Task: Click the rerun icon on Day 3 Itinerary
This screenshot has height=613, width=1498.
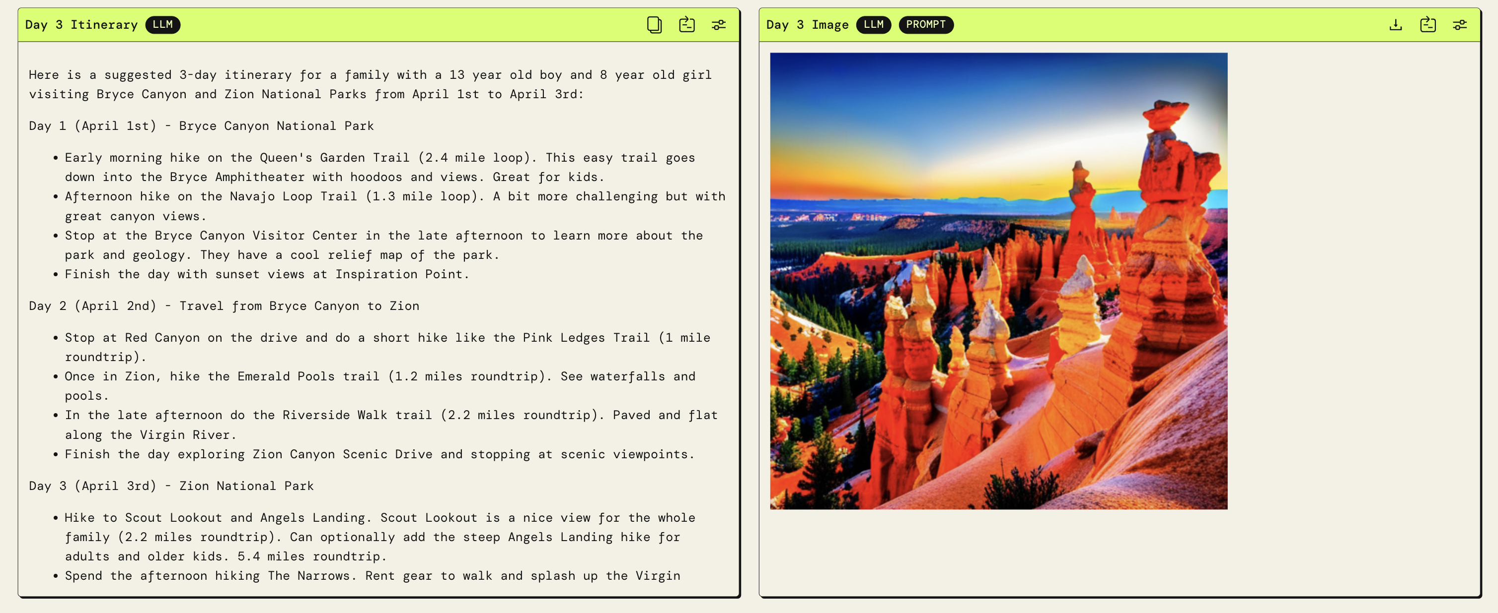Action: coord(687,24)
